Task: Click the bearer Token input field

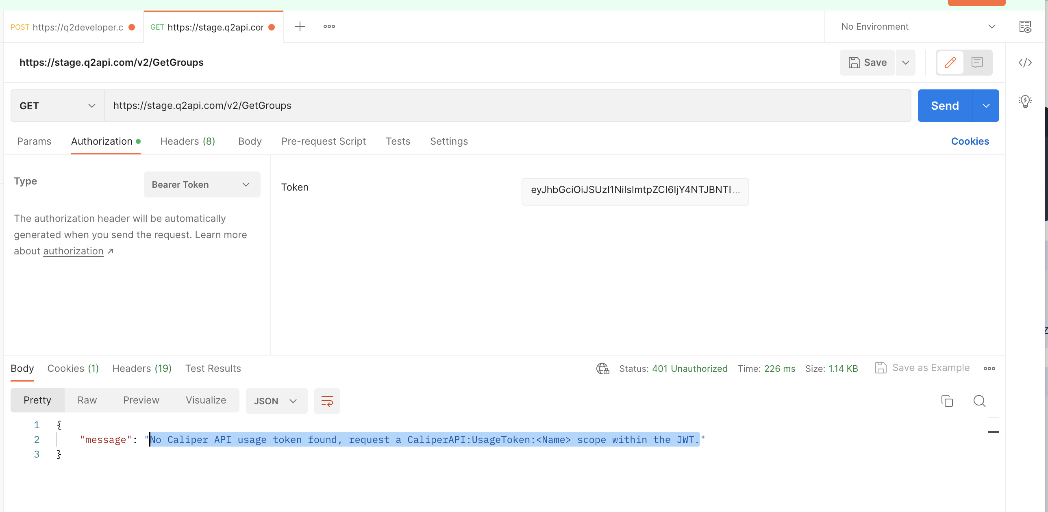Action: tap(635, 190)
